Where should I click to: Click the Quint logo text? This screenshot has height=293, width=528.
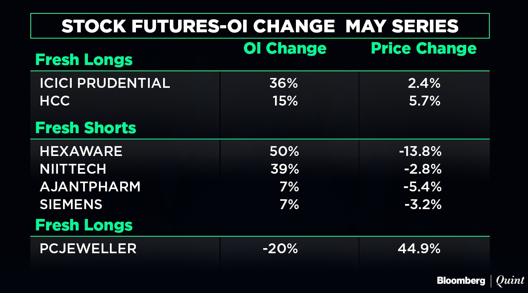coord(510,280)
